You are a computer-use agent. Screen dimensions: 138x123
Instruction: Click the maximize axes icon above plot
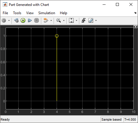pos(135,27)
